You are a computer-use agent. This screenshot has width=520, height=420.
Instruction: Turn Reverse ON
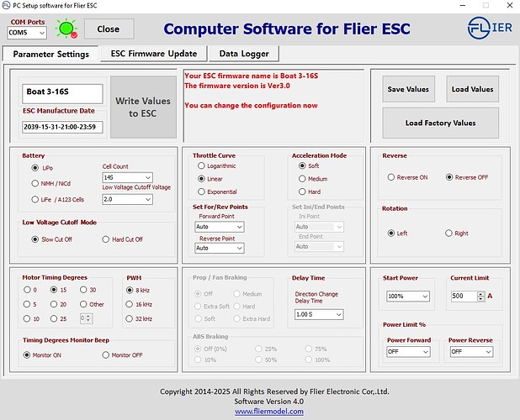[391, 177]
